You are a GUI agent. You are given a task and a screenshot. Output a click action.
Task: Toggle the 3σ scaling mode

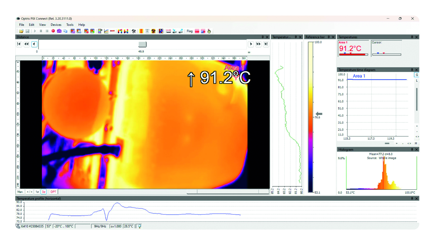(44, 192)
